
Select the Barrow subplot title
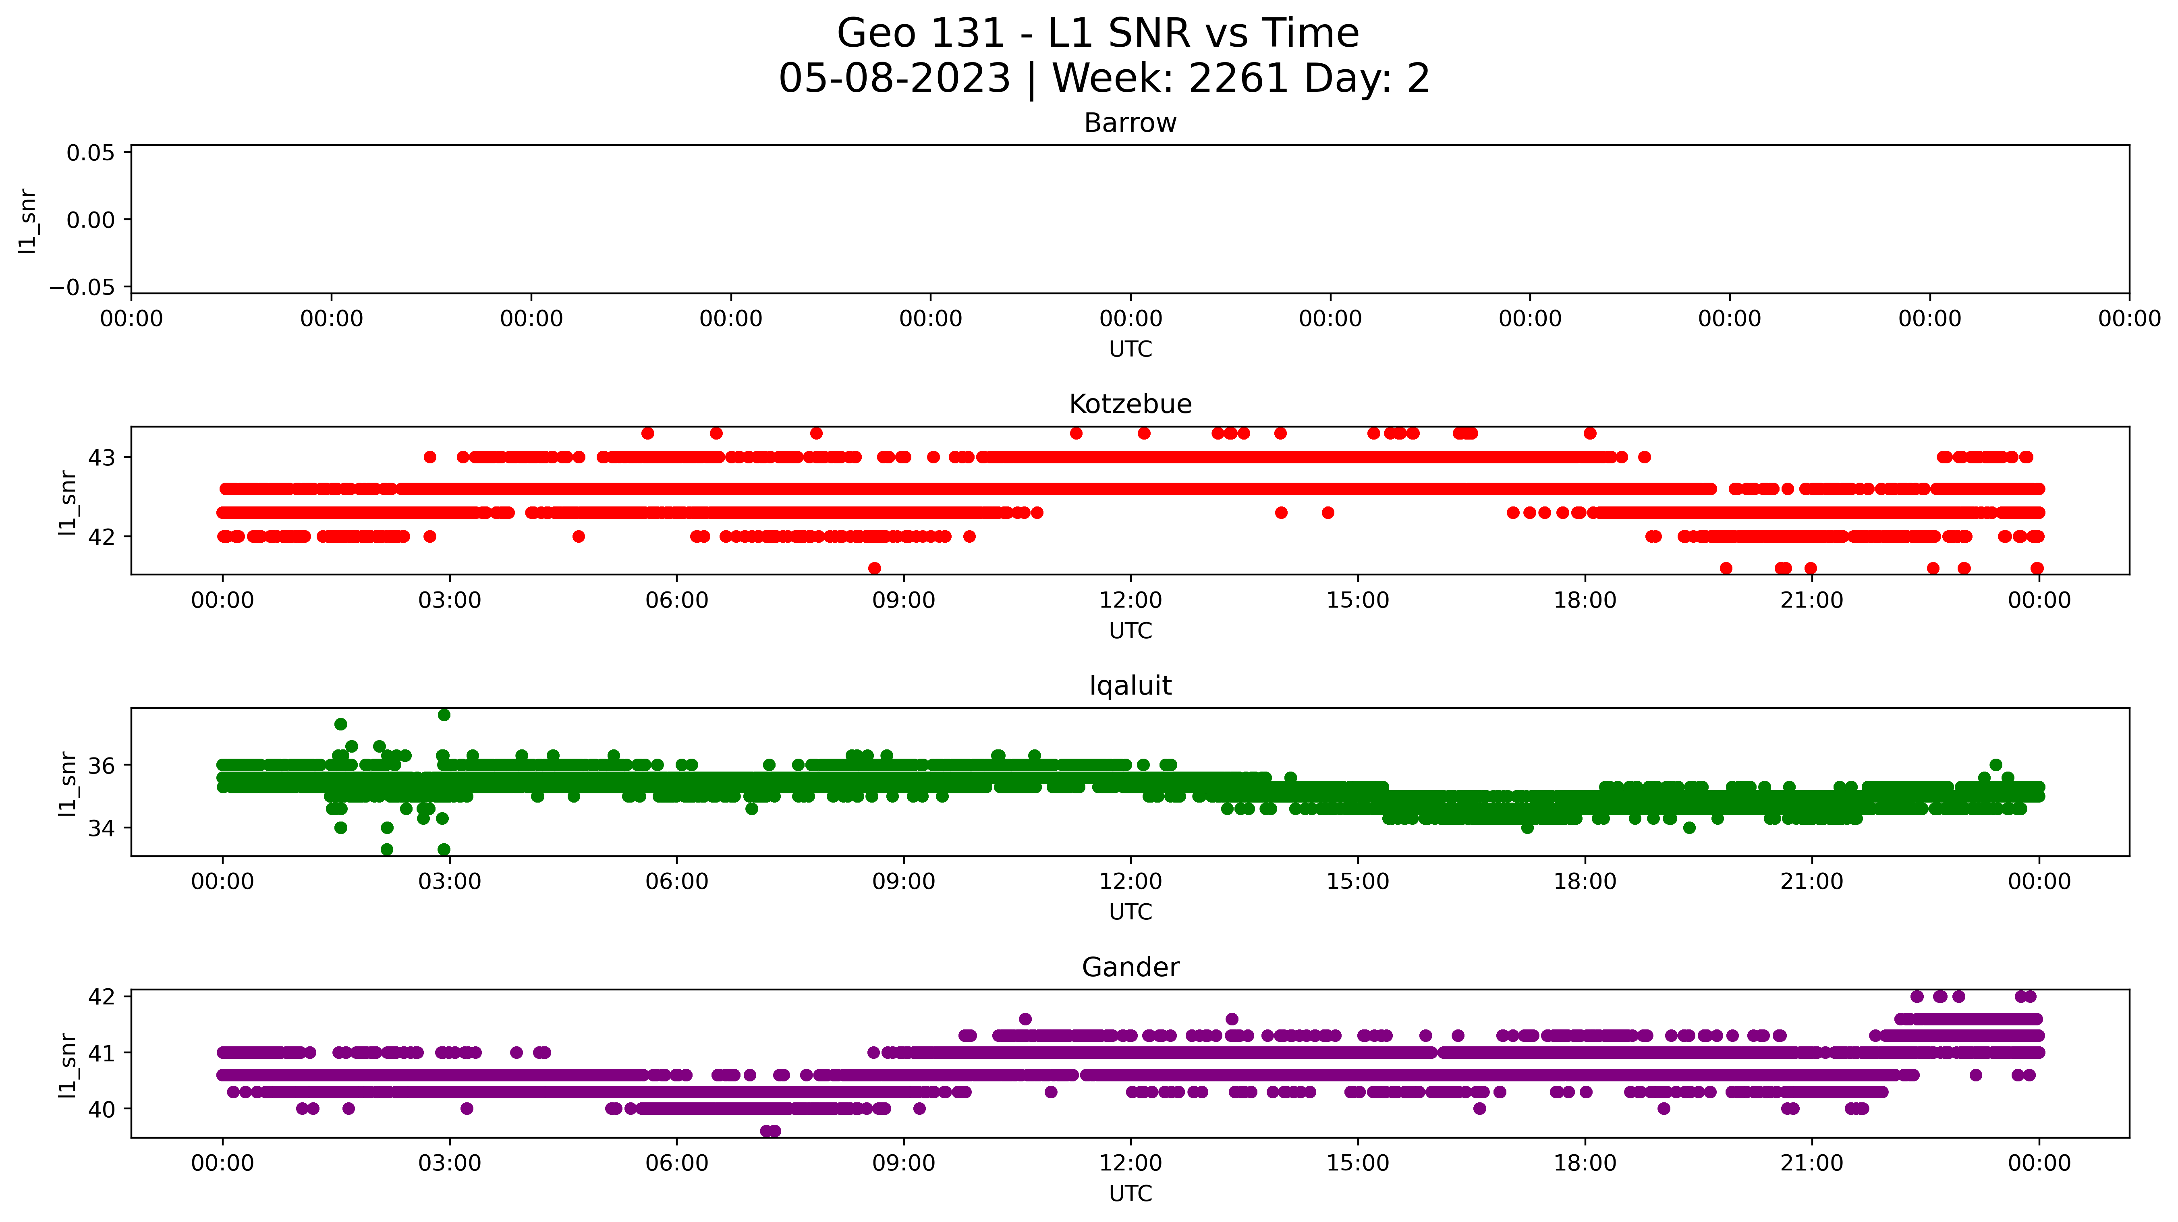(1130, 123)
